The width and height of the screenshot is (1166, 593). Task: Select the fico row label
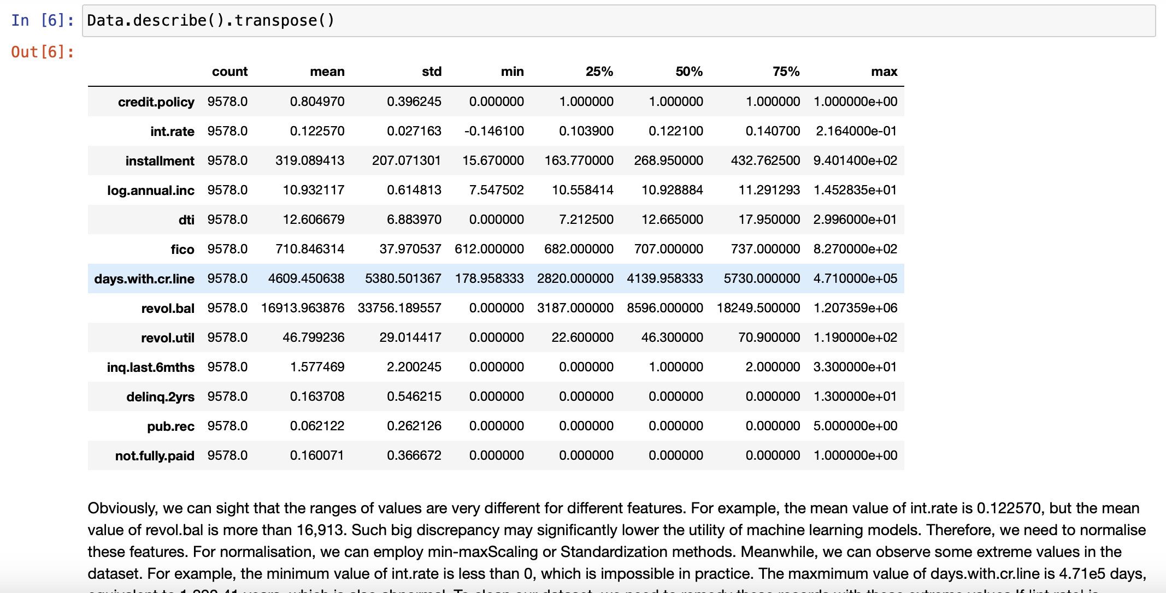[x=184, y=248]
